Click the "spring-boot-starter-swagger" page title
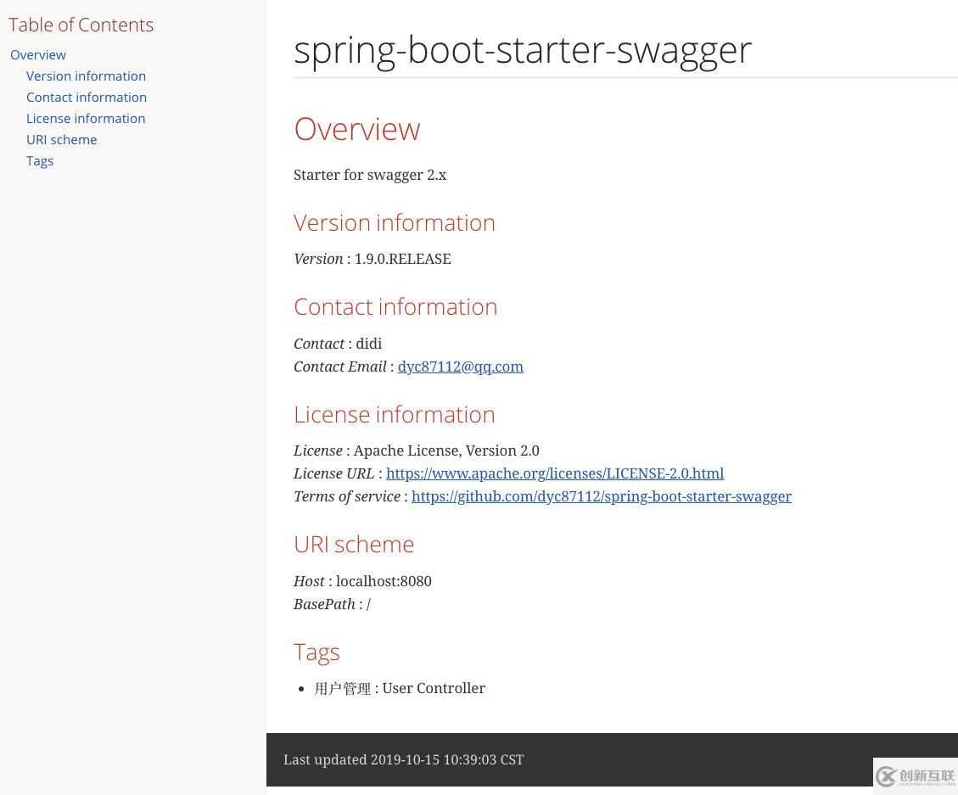 tap(523, 49)
